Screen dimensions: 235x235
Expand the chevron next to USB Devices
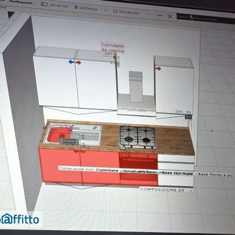click(x=106, y=10)
